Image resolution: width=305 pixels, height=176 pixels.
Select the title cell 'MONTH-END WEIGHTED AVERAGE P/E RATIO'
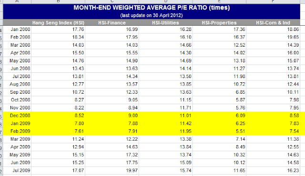[152, 8]
